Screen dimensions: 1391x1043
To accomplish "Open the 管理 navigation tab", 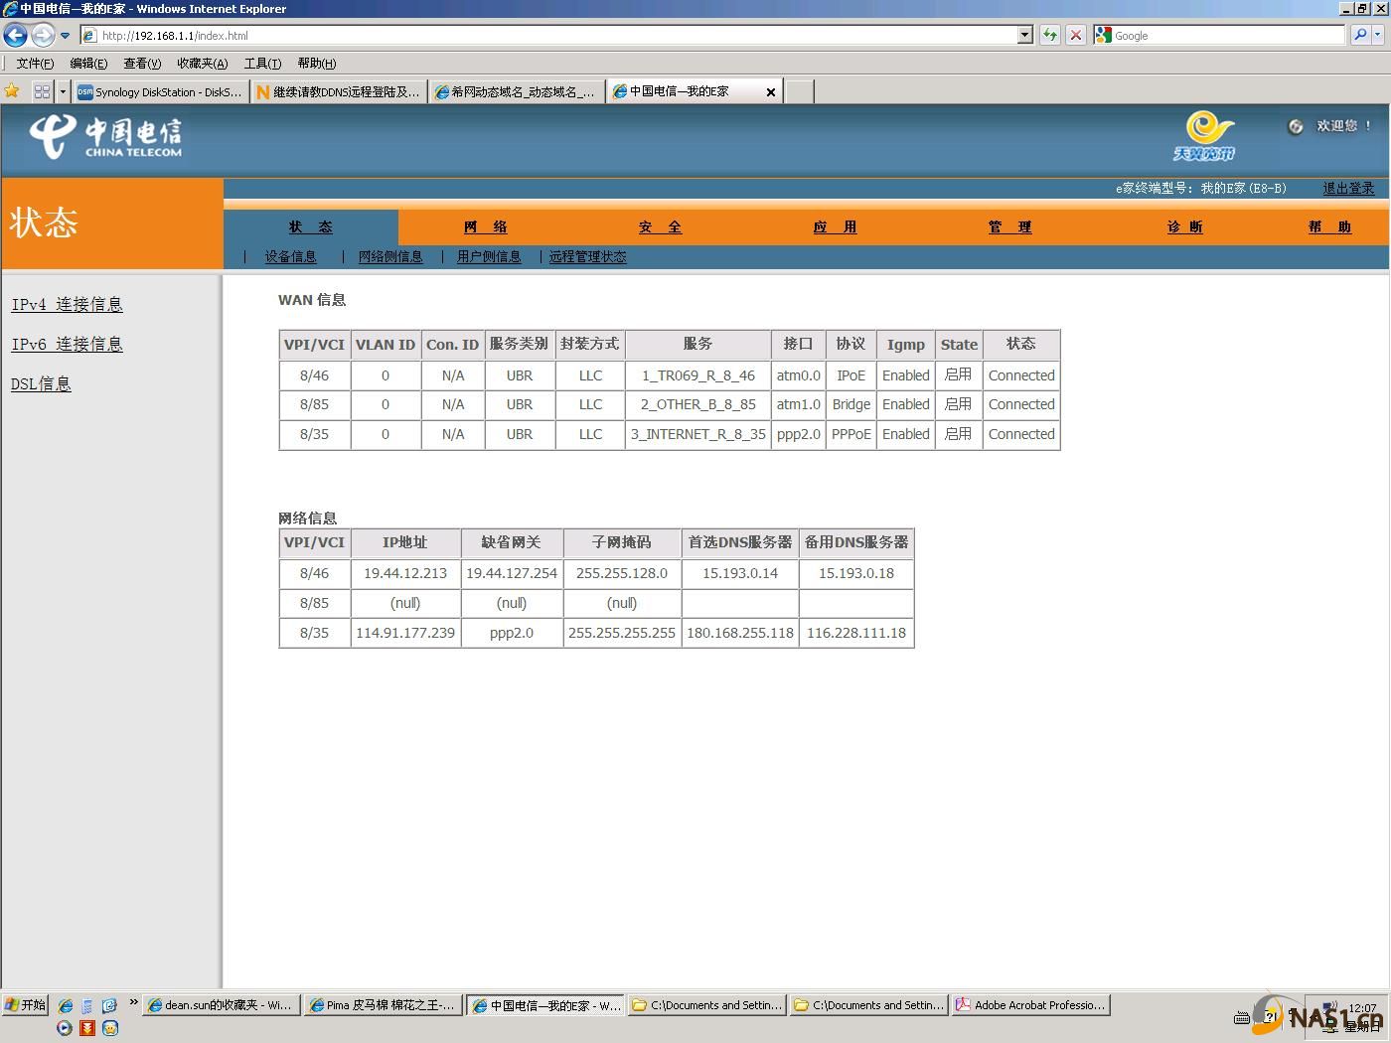I will 1010,227.
